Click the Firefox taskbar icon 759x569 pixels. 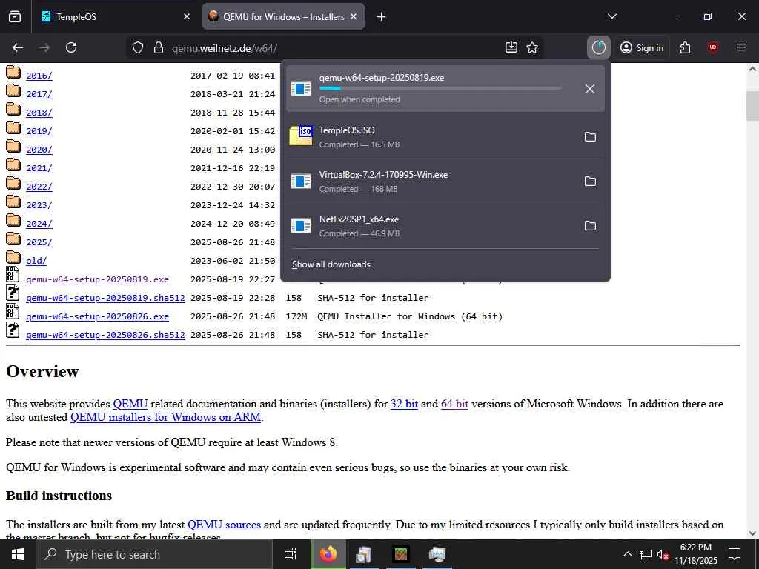(x=328, y=554)
